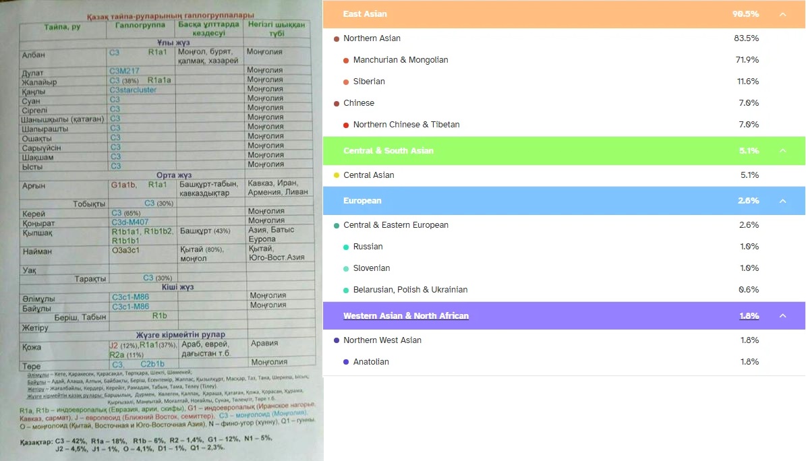
Task: Select the Northern Asian row label
Action: [x=372, y=38]
